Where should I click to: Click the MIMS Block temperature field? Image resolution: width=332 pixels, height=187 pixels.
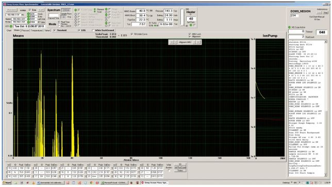tap(141, 15)
